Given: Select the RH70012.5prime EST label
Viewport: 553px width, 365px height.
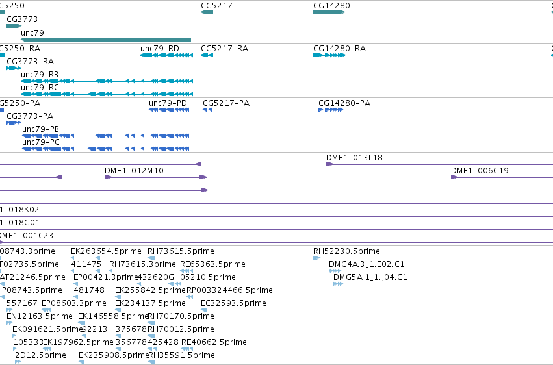Looking at the screenshot, I should coord(181,329).
